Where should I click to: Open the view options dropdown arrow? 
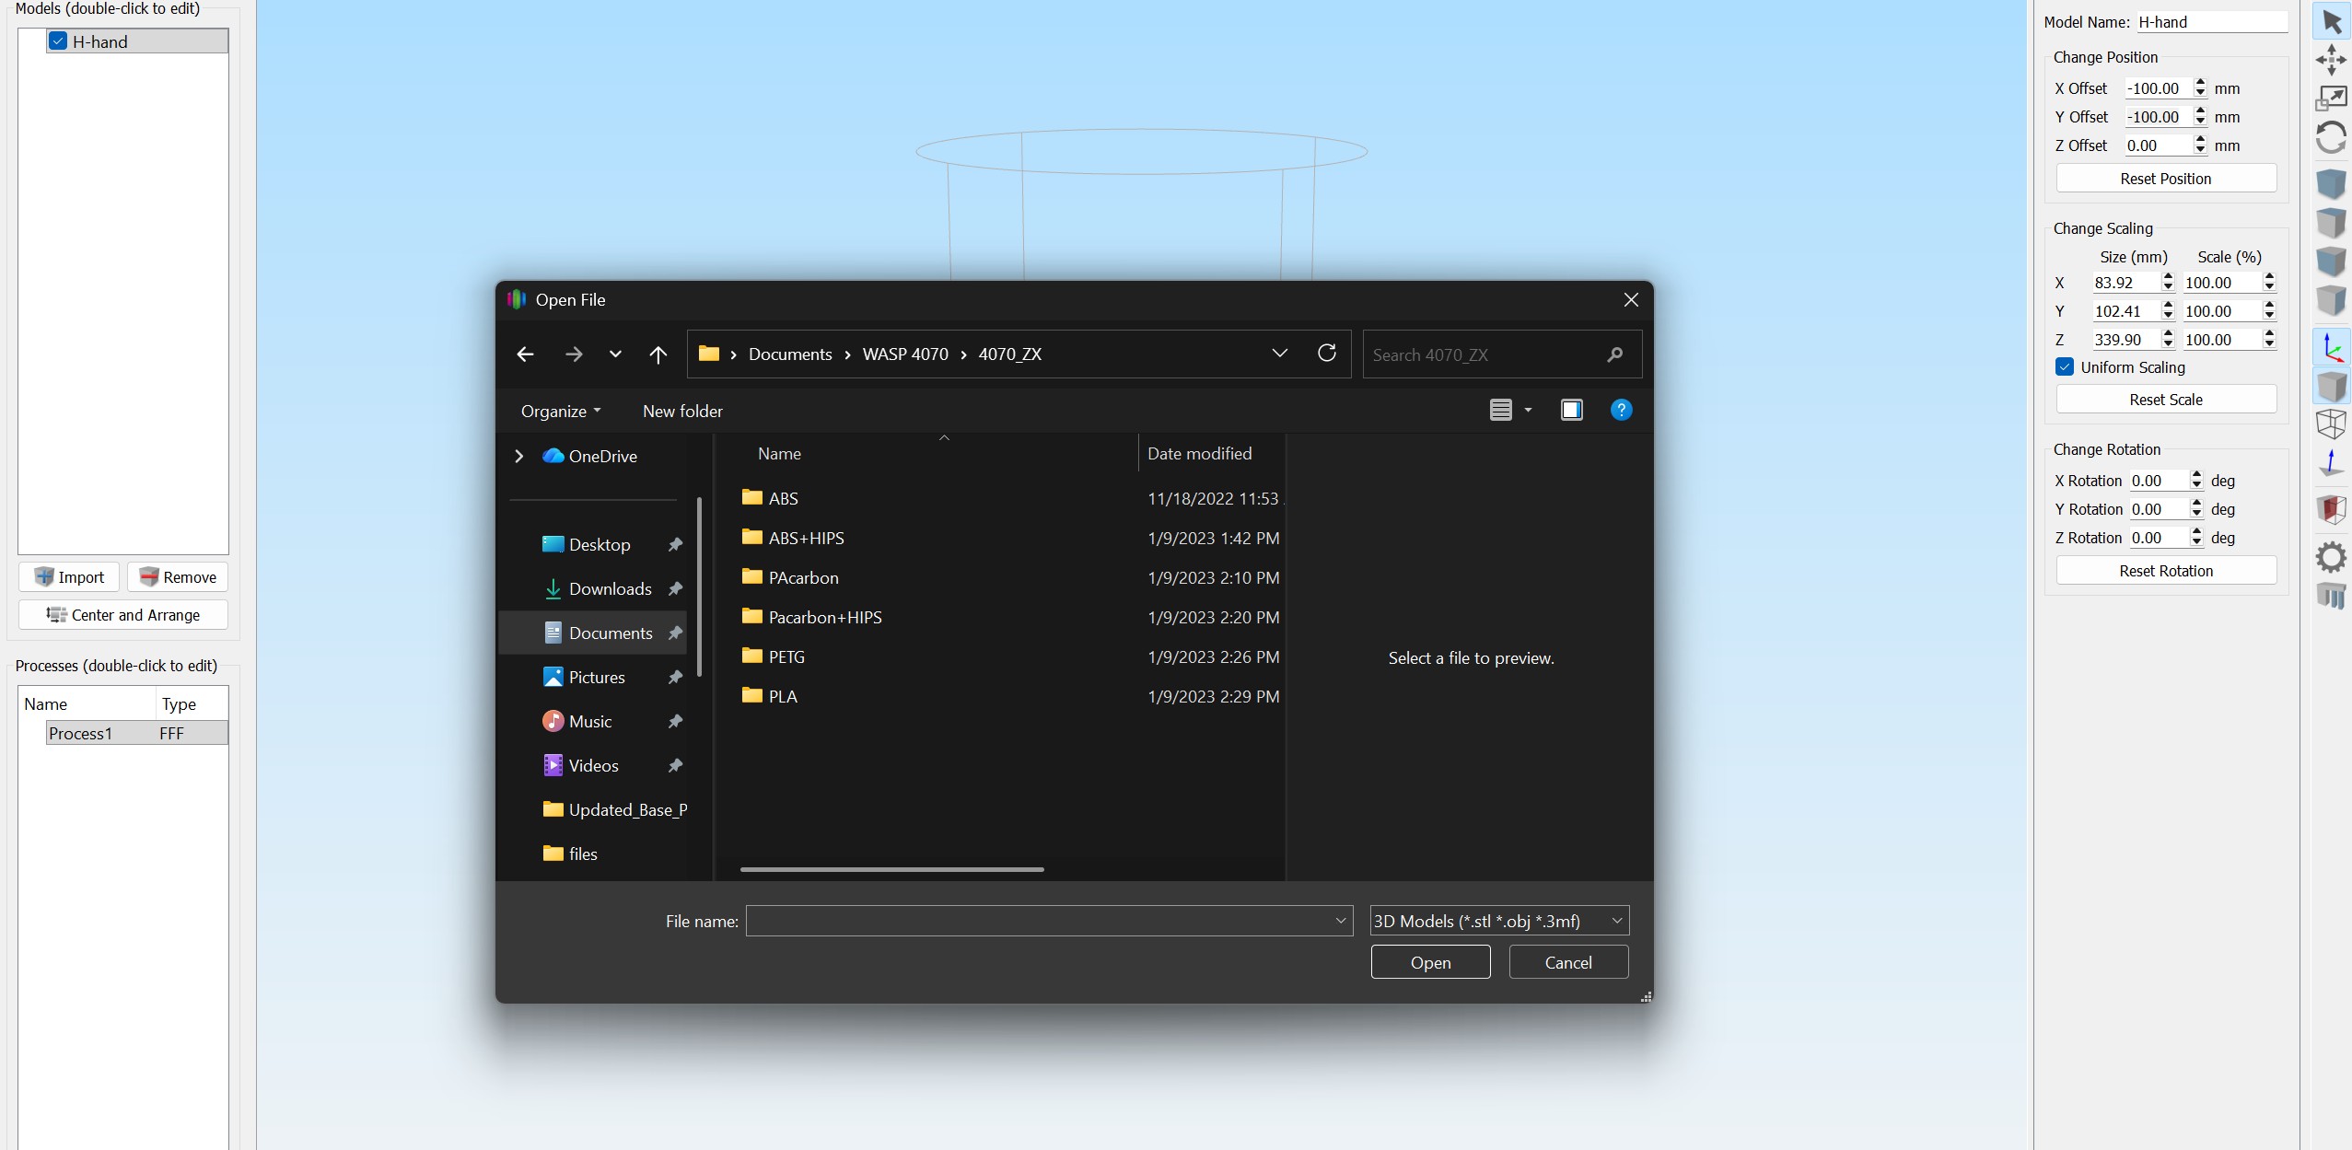(1528, 410)
